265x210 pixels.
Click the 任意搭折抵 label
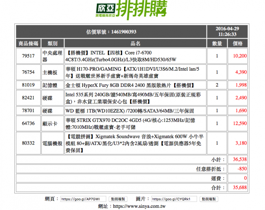click(211, 169)
